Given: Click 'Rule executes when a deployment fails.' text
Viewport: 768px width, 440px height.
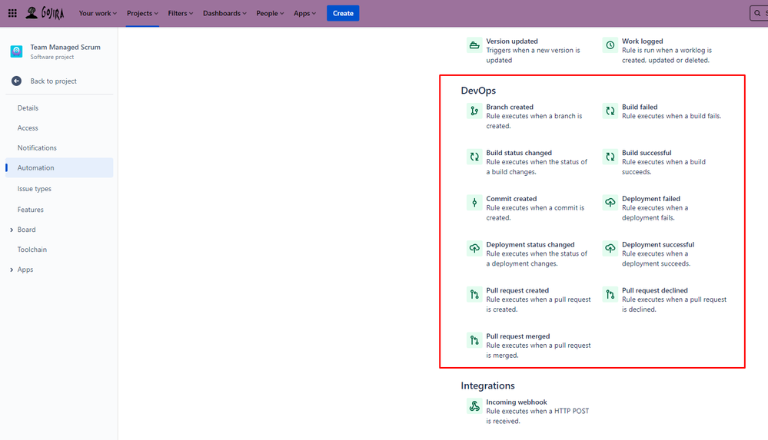Looking at the screenshot, I should point(655,213).
